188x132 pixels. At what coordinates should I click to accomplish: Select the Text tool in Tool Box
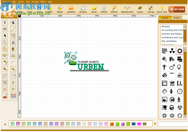[x=5, y=23]
